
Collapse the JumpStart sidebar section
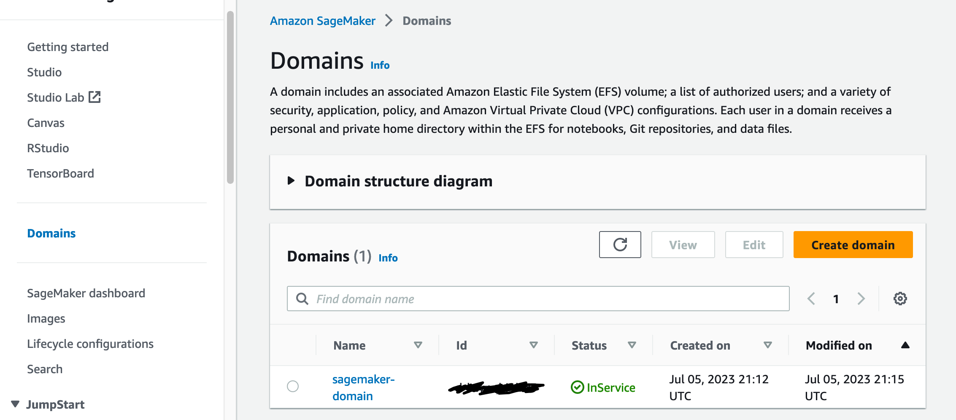(16, 404)
